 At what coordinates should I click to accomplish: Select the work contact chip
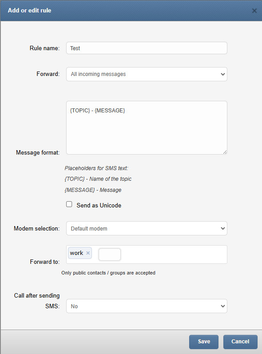[76, 253]
